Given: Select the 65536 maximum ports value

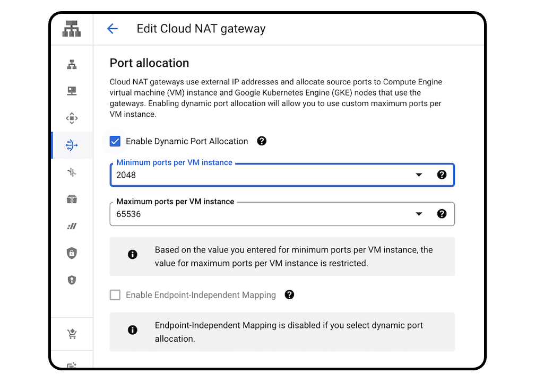Looking at the screenshot, I should 128,214.
